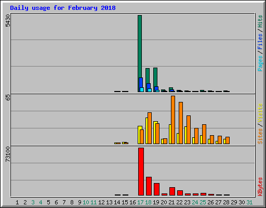The height and width of the screenshot is (208, 266).
Task: Select the 65 y-axis value
Action: [x=8, y=97]
